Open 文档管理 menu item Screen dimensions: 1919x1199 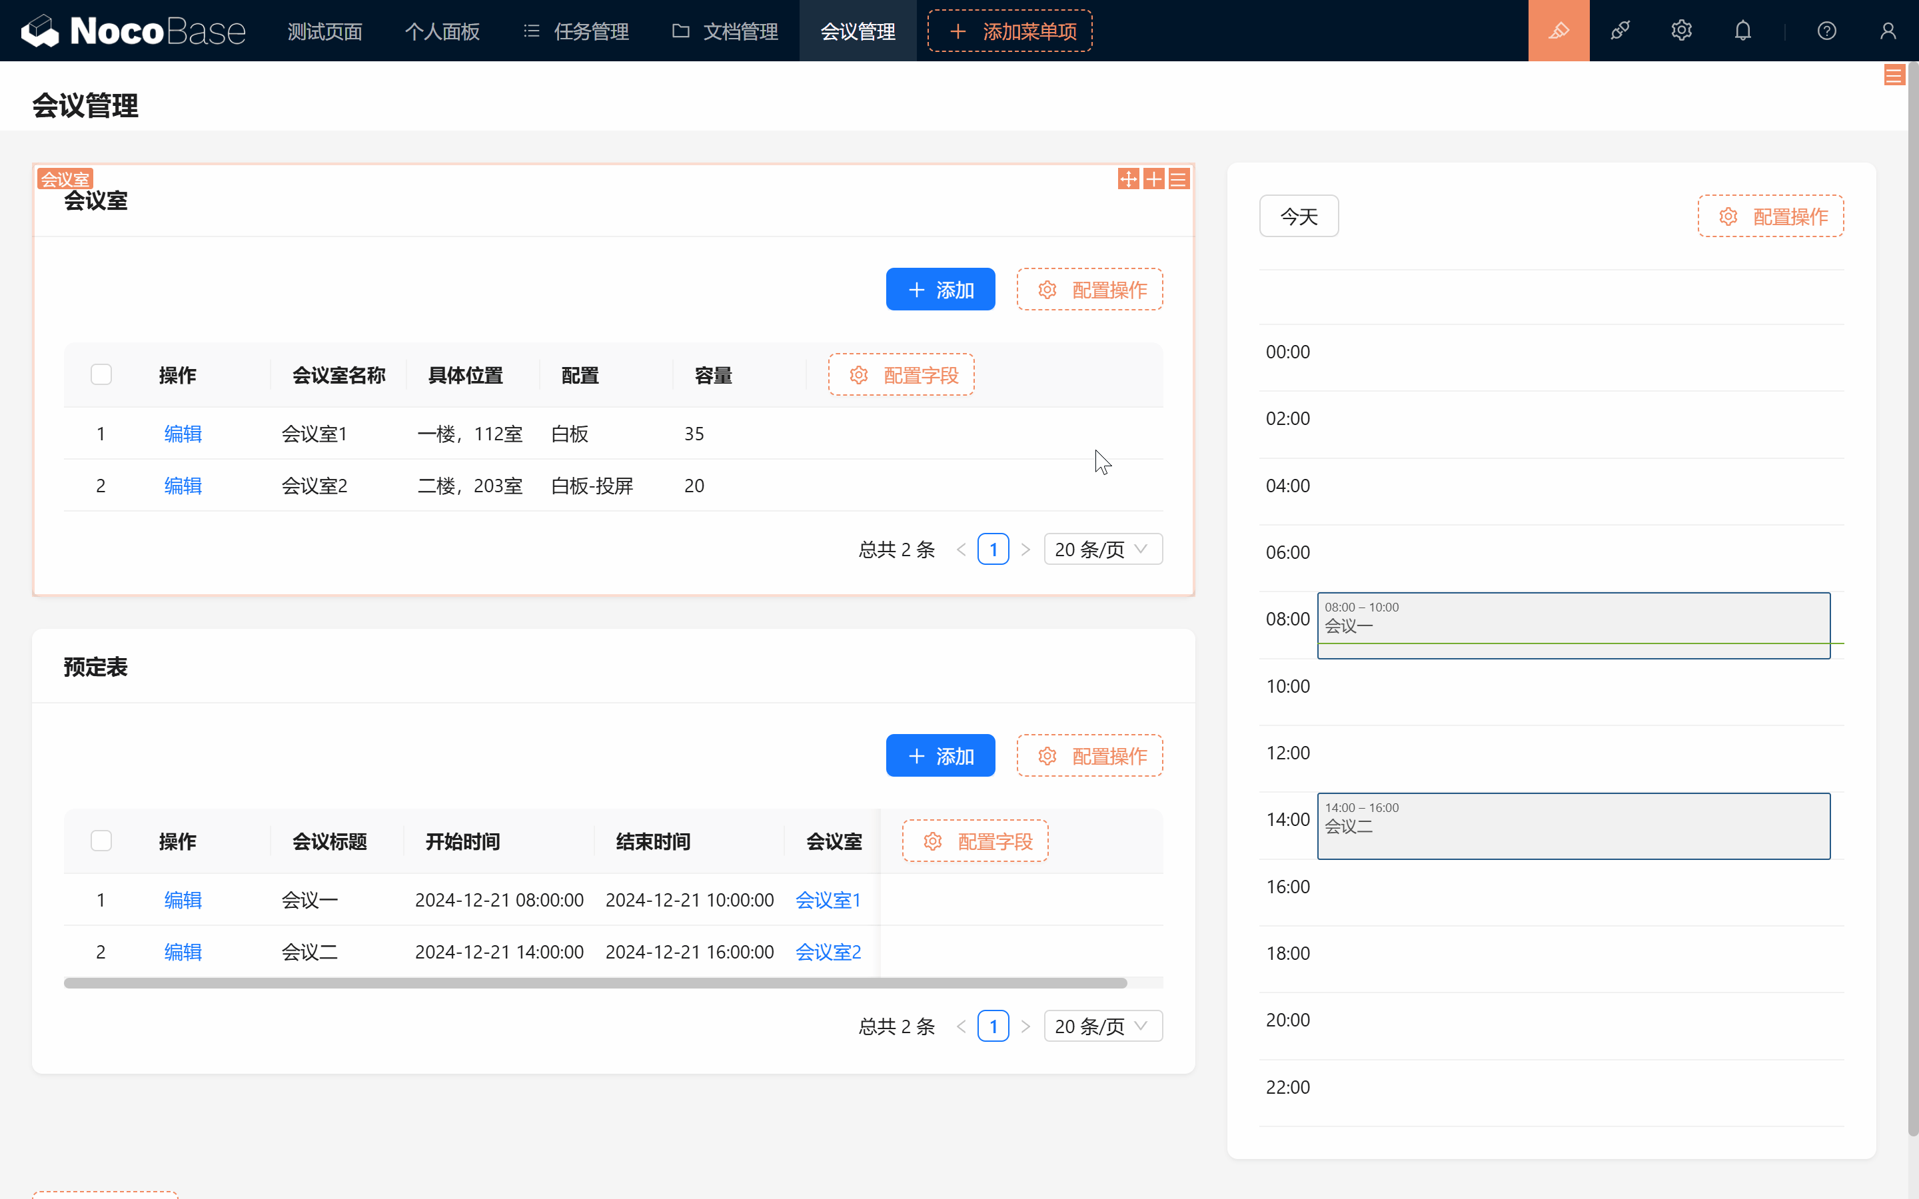pos(726,31)
